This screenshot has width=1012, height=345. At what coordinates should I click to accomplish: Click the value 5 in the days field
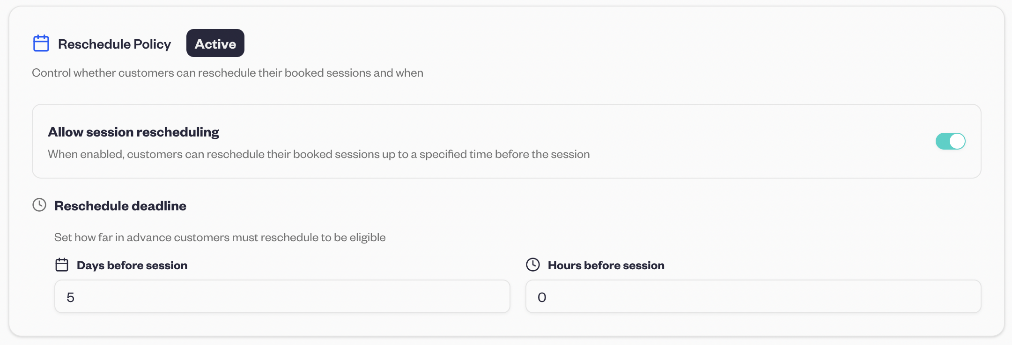(71, 297)
